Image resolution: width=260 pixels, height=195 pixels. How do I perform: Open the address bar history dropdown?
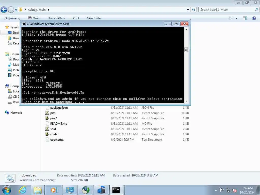point(188,10)
